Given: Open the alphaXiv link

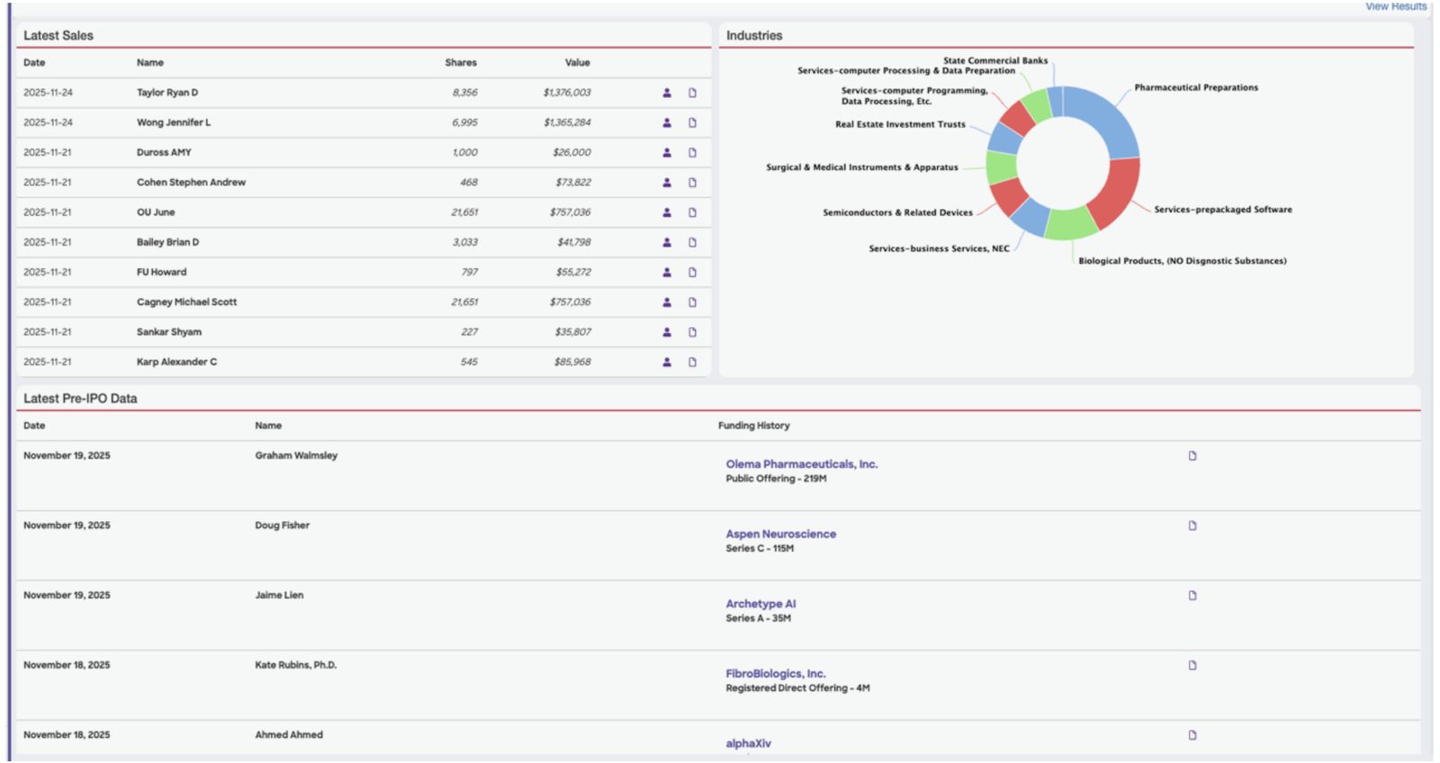Looking at the screenshot, I should click(748, 743).
